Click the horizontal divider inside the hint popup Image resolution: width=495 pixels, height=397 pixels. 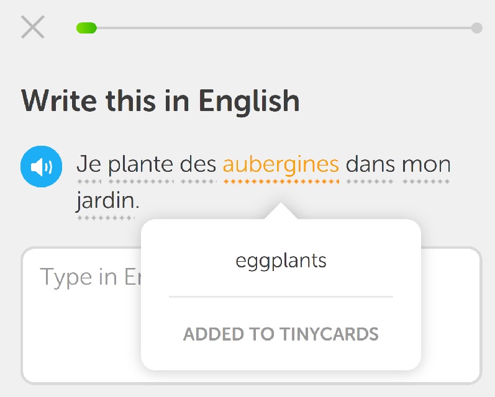coord(281,297)
